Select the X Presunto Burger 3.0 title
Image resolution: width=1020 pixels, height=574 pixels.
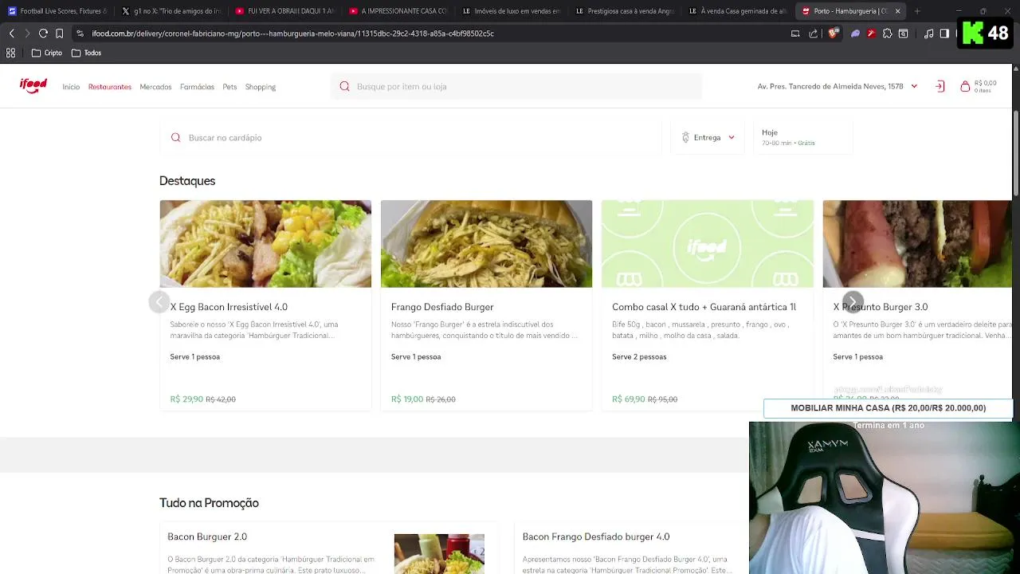881,307
